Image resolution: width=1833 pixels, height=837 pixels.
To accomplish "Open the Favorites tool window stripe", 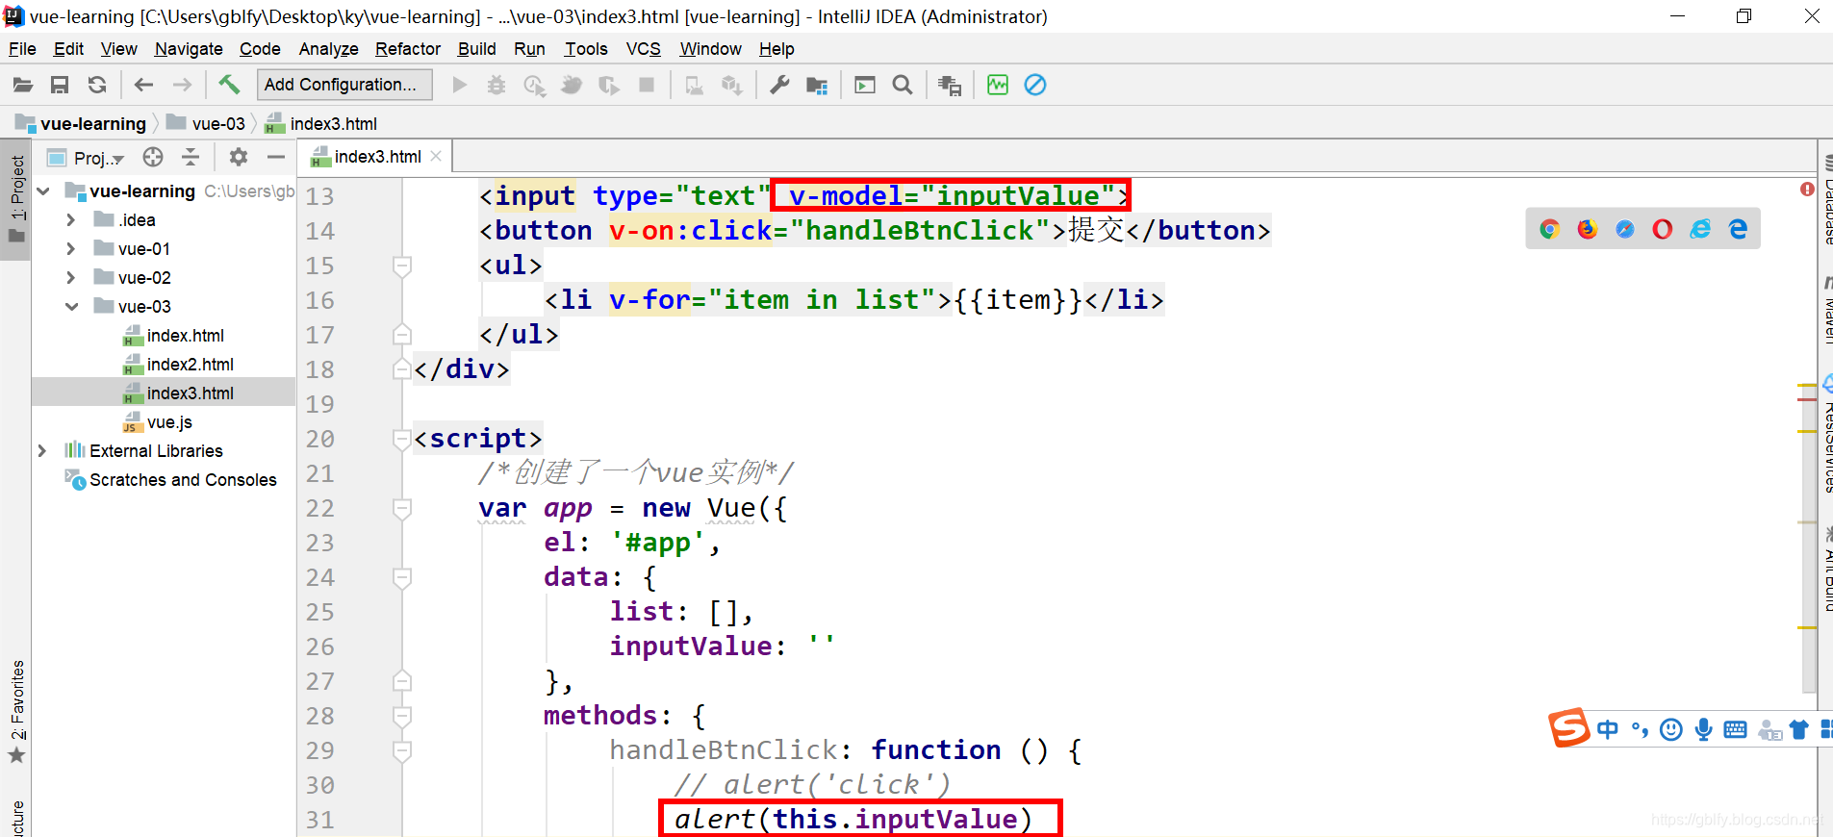I will coord(16,712).
